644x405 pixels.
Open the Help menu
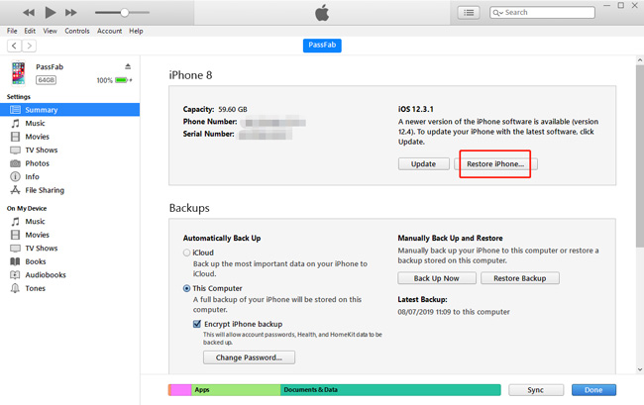[136, 31]
